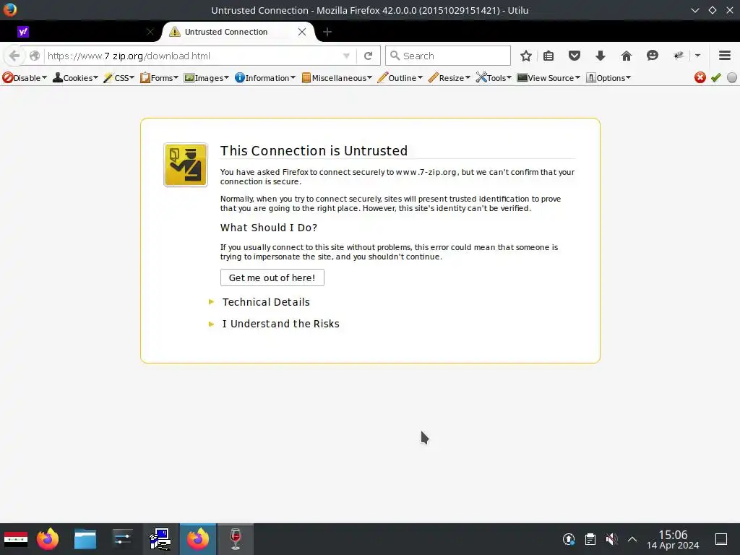Open the Resize toolbar menu

(449, 78)
